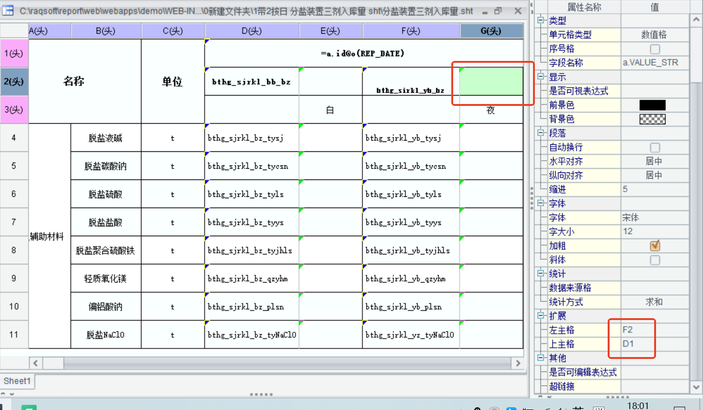
Task: Pick the black 前景色 foreground color swatch
Action: click(652, 105)
